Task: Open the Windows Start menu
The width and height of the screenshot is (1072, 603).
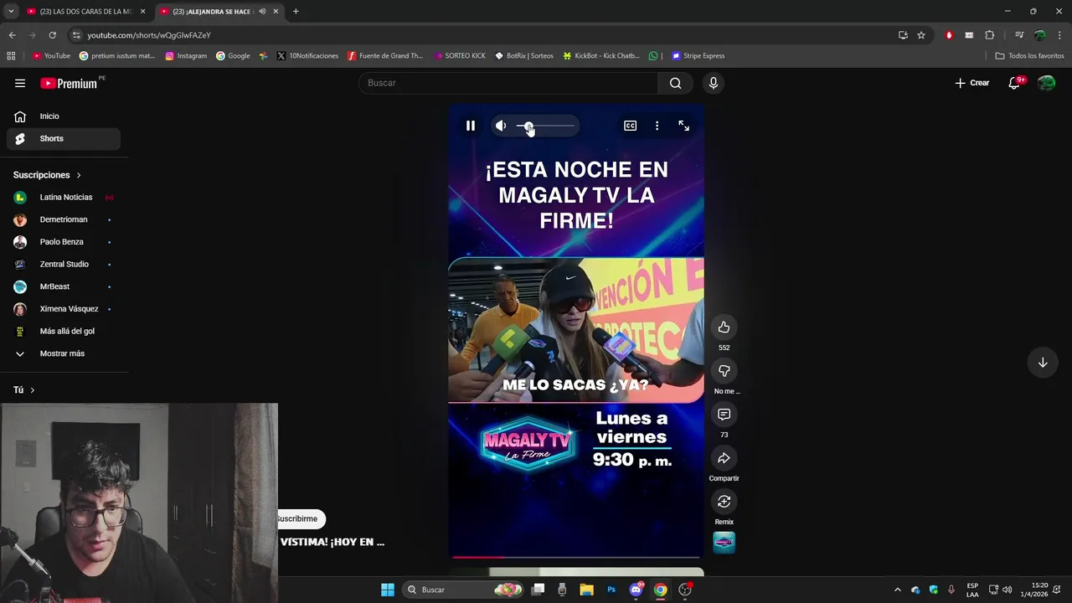Action: click(x=388, y=590)
